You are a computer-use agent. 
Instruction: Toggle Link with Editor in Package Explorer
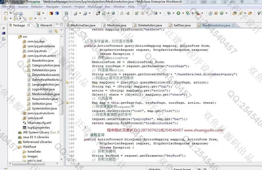pos(56,31)
